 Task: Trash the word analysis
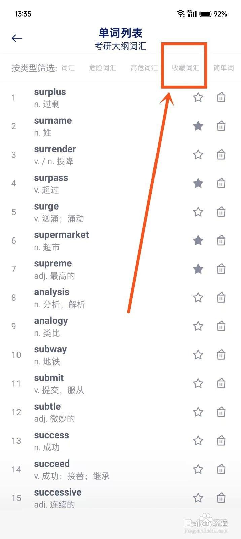pos(221,297)
